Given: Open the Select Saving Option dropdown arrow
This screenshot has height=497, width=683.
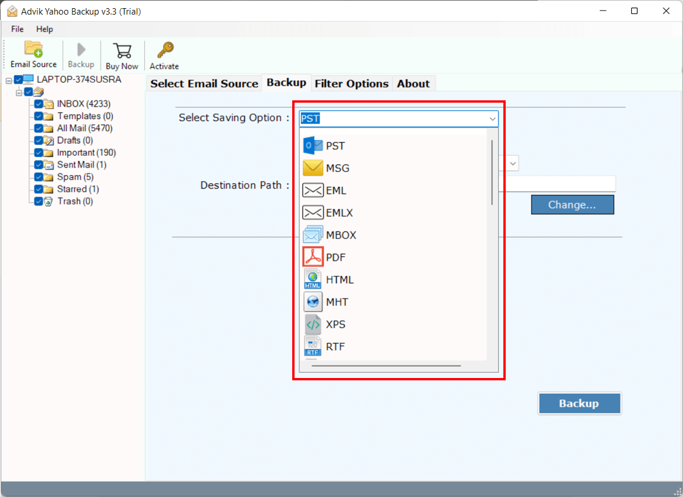Looking at the screenshot, I should (x=494, y=118).
